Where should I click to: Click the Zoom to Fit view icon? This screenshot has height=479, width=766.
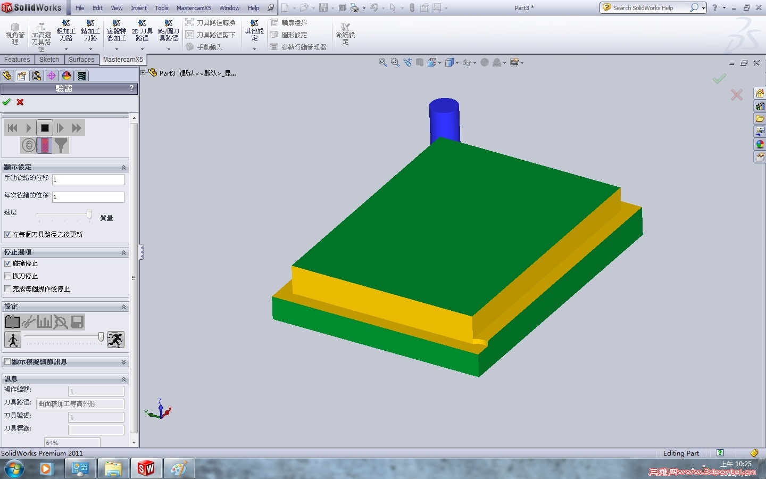[x=382, y=62]
